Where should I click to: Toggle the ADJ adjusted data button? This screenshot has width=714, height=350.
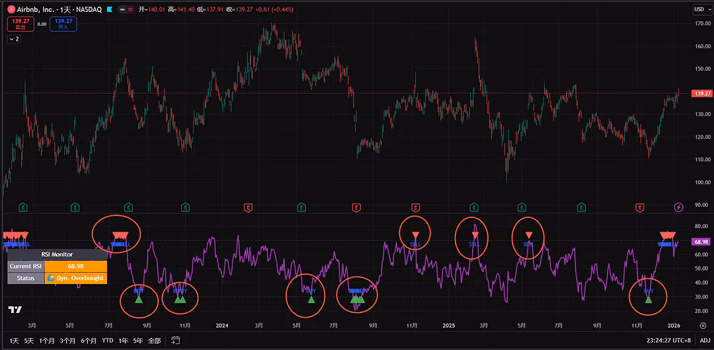705,340
